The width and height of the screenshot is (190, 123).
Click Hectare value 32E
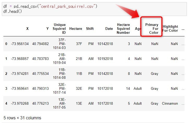click(79, 88)
